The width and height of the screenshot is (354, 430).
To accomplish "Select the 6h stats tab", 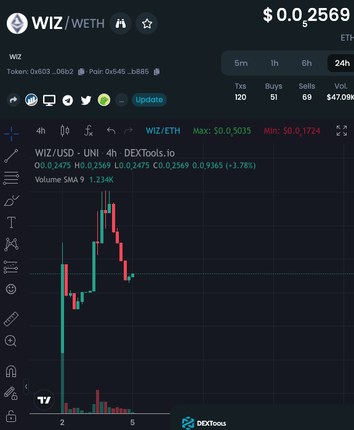I will click(307, 63).
